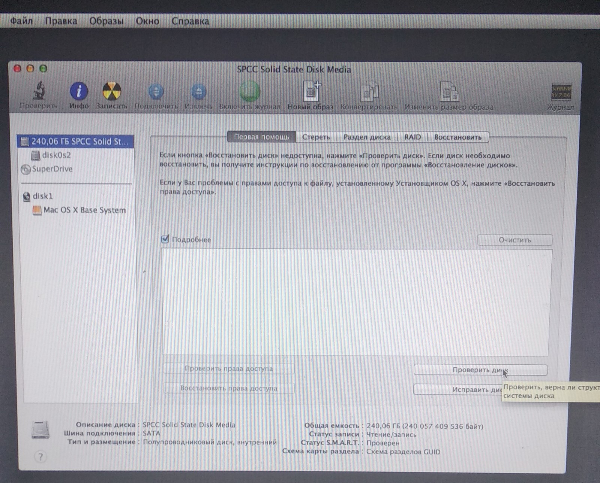Switch to the Первая помощь tab

pos(261,137)
